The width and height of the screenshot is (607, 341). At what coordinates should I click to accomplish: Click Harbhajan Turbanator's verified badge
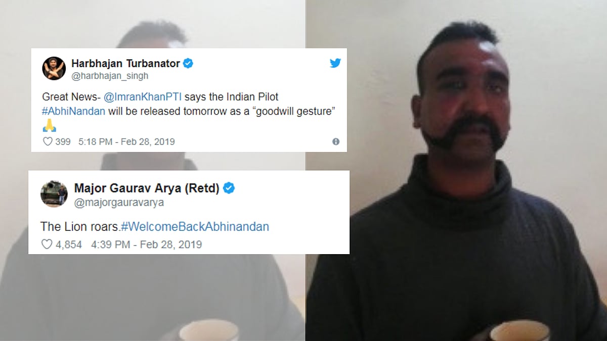[188, 64]
